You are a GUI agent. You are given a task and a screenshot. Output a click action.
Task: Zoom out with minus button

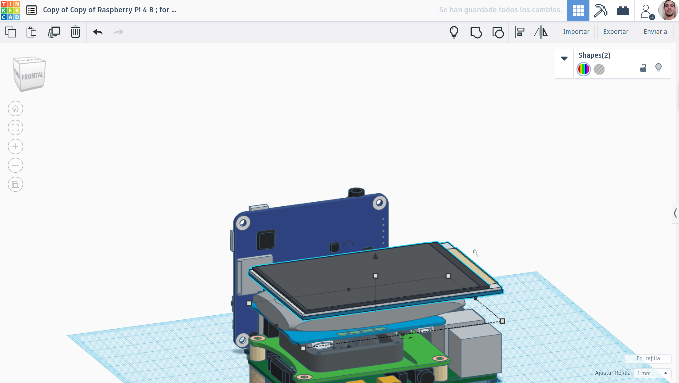[x=15, y=165]
